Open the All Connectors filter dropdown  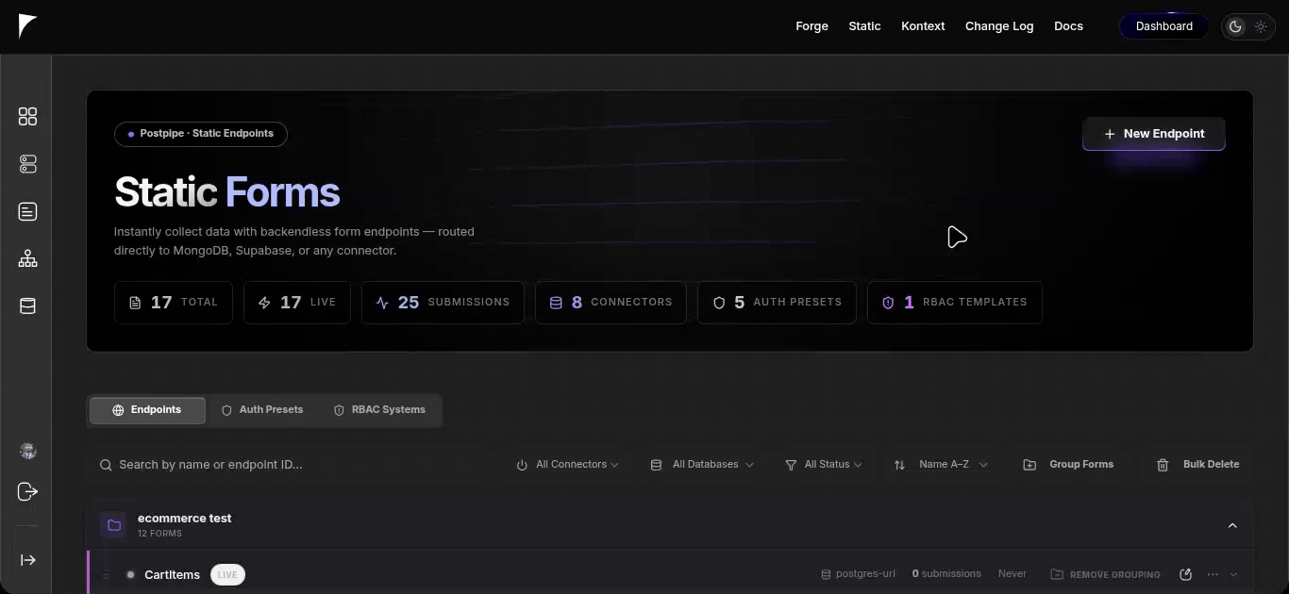(x=568, y=465)
